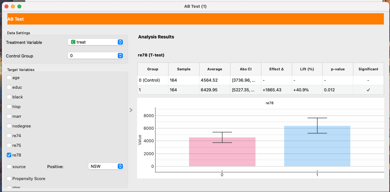The image size is (390, 192).
Task: Enable the black checkbox
Action: [9, 97]
